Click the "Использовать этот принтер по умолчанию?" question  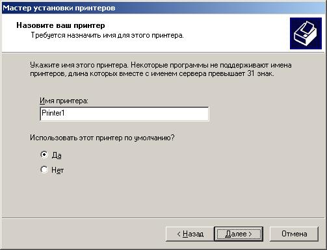[102, 138]
